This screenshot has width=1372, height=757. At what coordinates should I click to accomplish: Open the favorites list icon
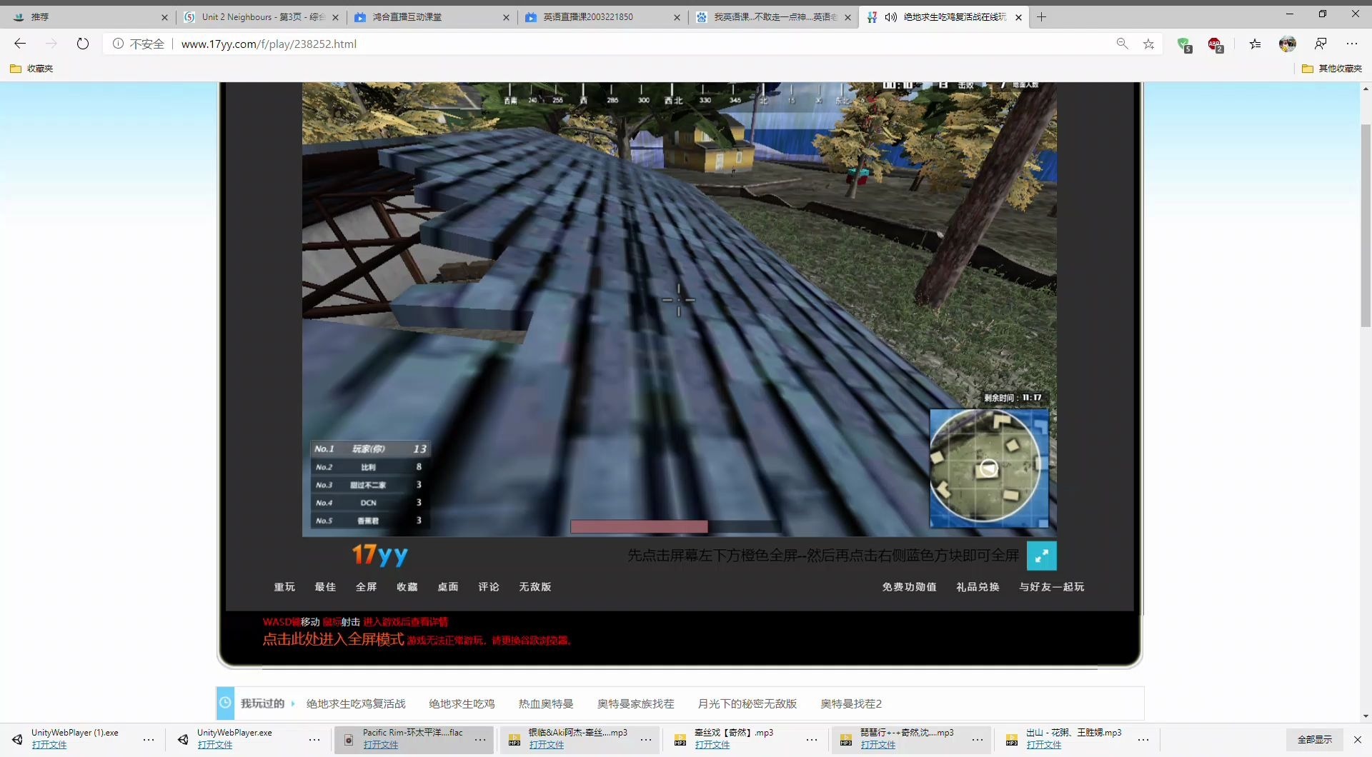click(x=1255, y=44)
